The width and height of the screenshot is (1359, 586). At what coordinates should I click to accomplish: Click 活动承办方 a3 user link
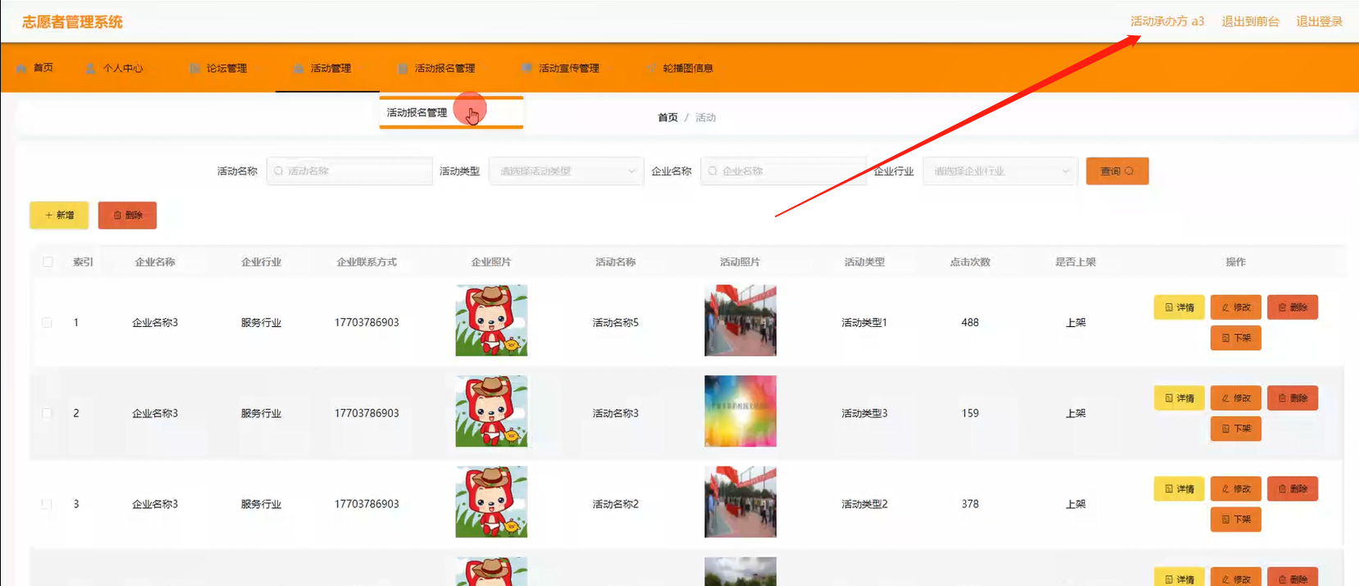point(1167,21)
